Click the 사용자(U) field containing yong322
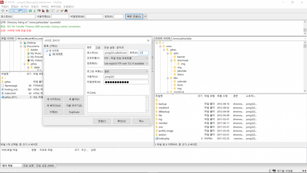This screenshot has height=173, width=307. (x=126, y=77)
